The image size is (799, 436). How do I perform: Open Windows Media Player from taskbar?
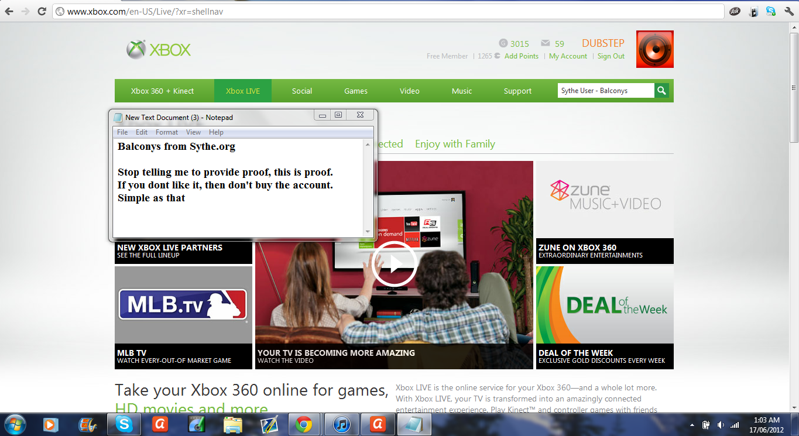click(x=51, y=424)
